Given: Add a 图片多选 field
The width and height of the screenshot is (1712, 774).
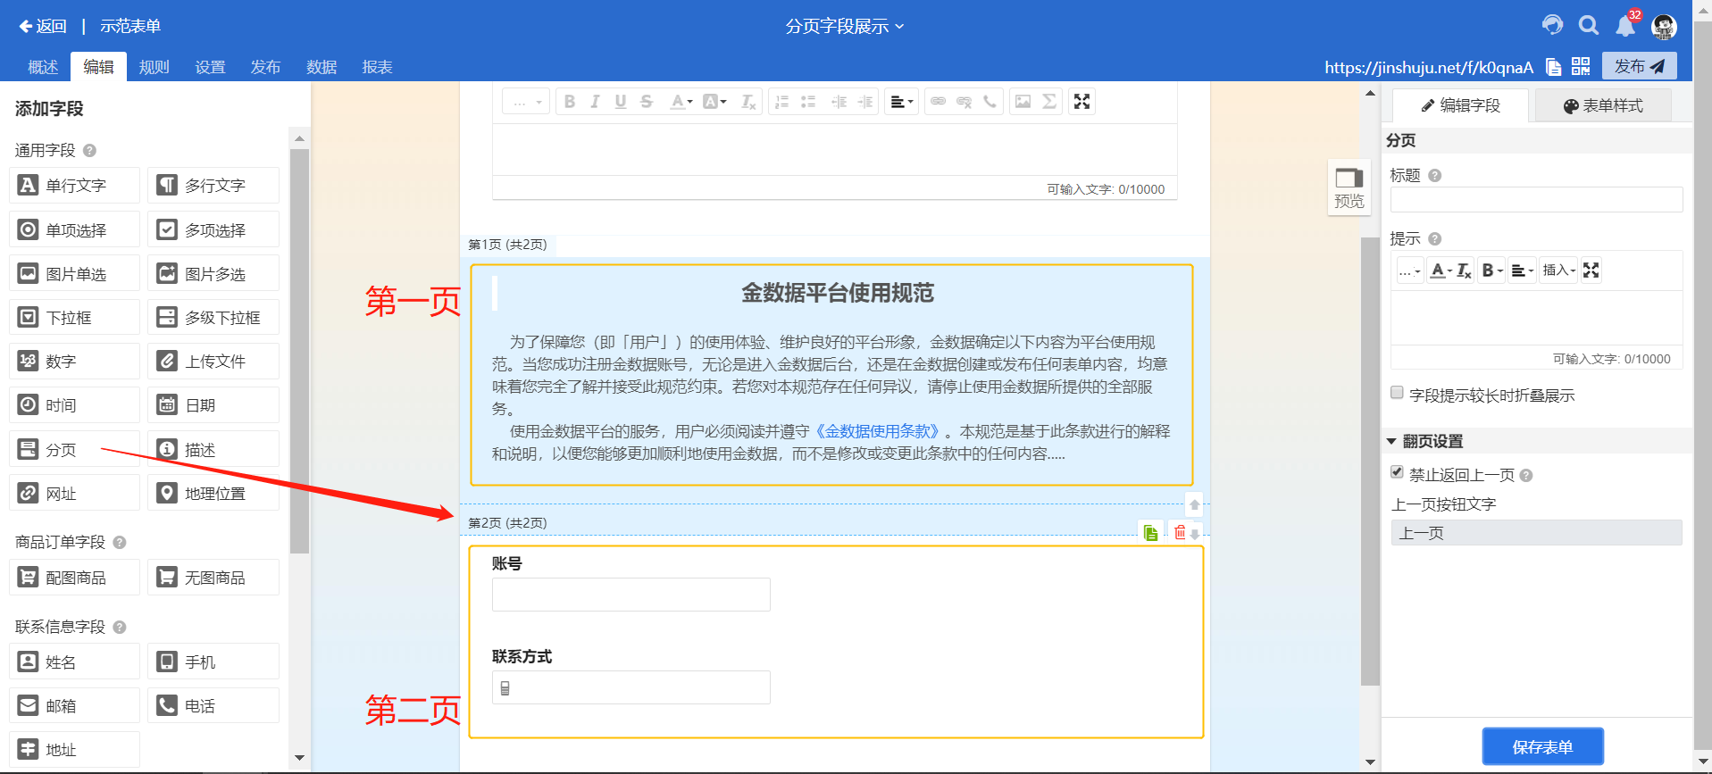Looking at the screenshot, I should (x=213, y=273).
